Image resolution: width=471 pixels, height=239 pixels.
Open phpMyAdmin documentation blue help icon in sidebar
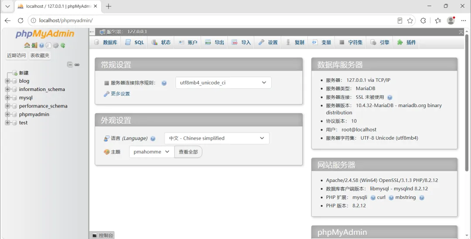(41, 46)
